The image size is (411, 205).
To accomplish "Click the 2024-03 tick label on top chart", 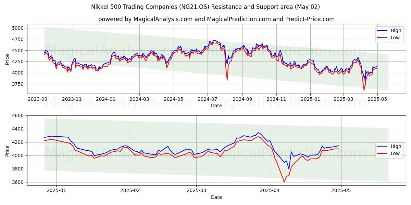I will point(139,99).
